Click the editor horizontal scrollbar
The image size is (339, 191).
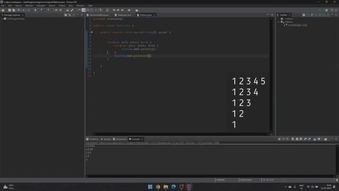click(x=181, y=134)
